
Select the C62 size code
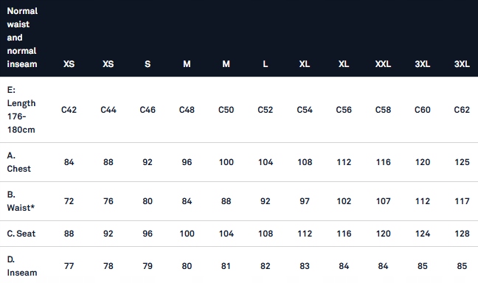462,110
